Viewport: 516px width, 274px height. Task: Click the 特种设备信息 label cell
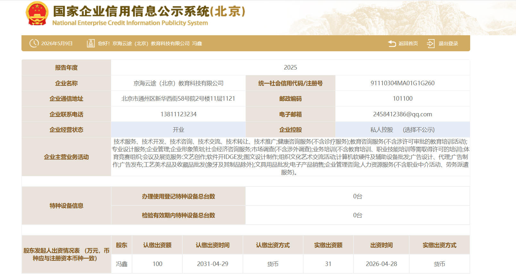(66, 206)
